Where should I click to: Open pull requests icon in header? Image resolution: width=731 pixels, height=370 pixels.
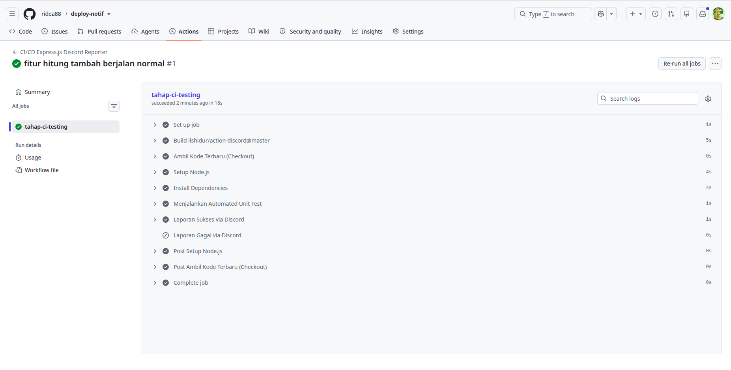click(671, 14)
